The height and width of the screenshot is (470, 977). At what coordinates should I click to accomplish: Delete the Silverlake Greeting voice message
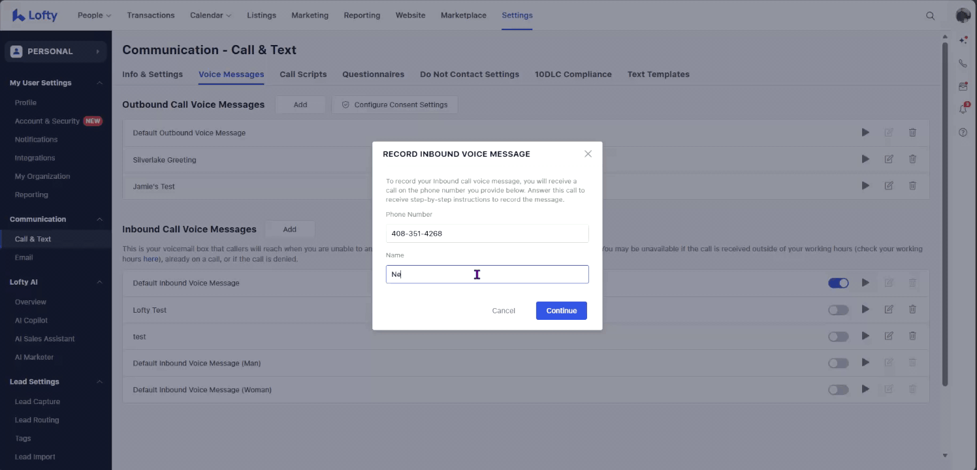[x=912, y=159]
